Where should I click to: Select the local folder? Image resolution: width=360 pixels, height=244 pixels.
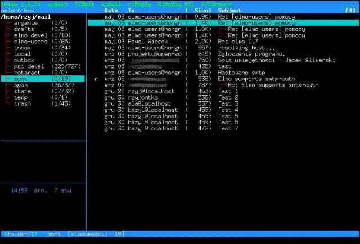41,54
